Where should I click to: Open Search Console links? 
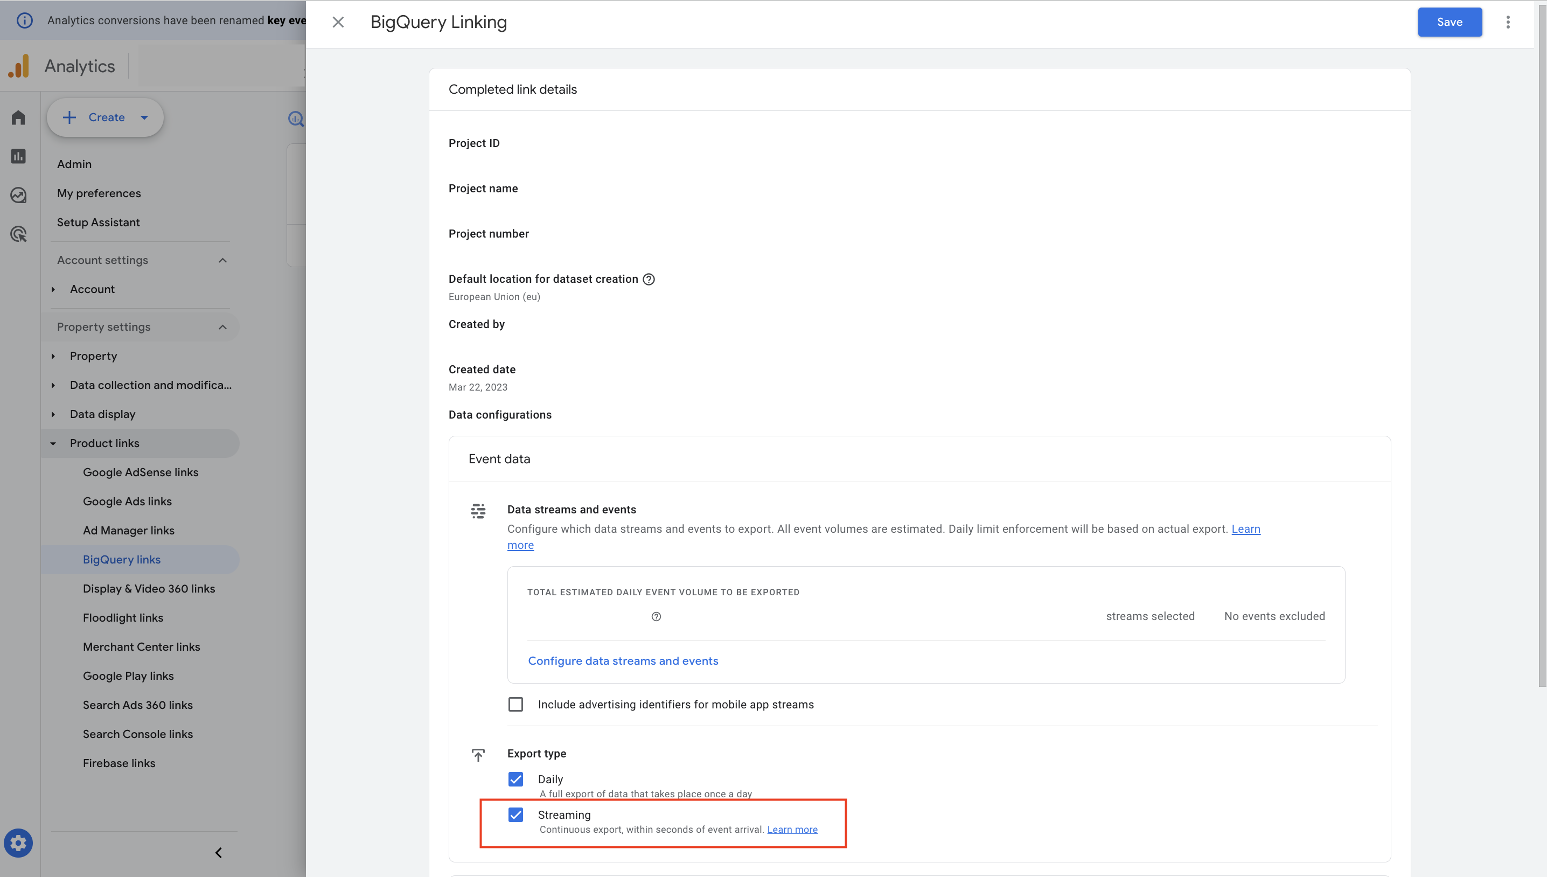(138, 734)
